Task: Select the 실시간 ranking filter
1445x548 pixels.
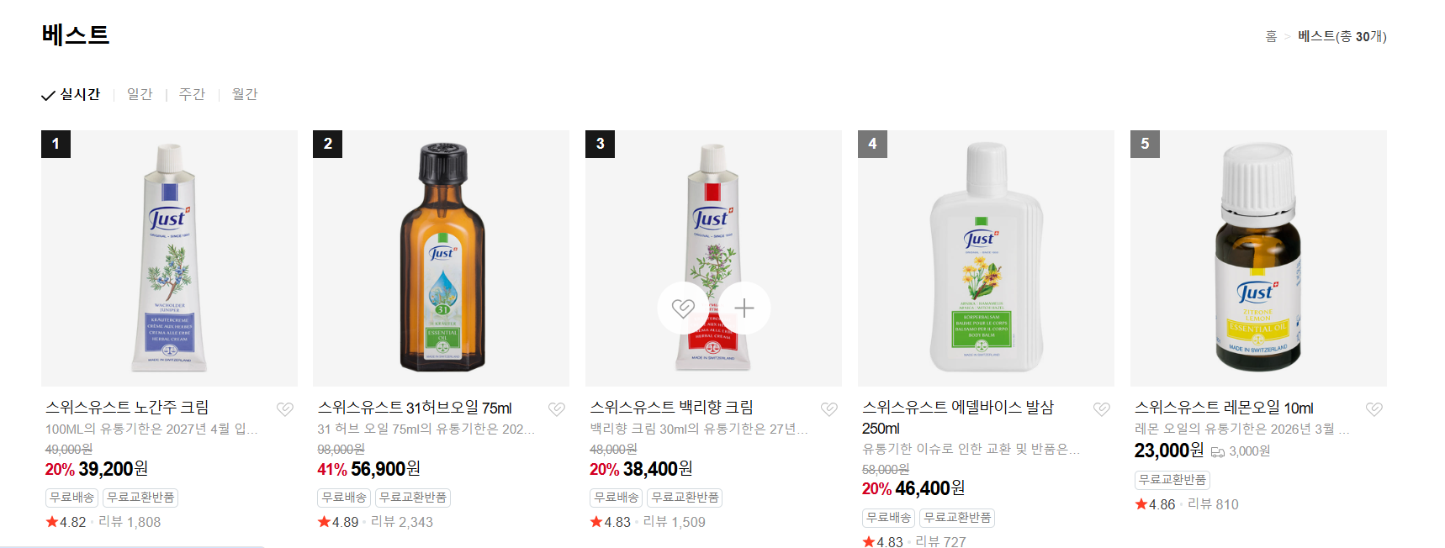Action: coord(71,94)
